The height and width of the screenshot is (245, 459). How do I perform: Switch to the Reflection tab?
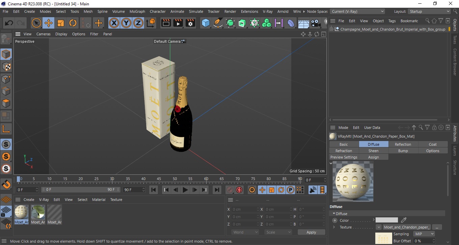(403, 144)
